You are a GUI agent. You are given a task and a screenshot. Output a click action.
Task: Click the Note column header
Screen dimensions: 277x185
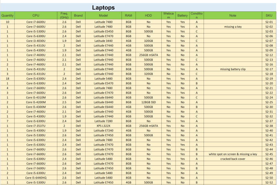tap(233, 16)
